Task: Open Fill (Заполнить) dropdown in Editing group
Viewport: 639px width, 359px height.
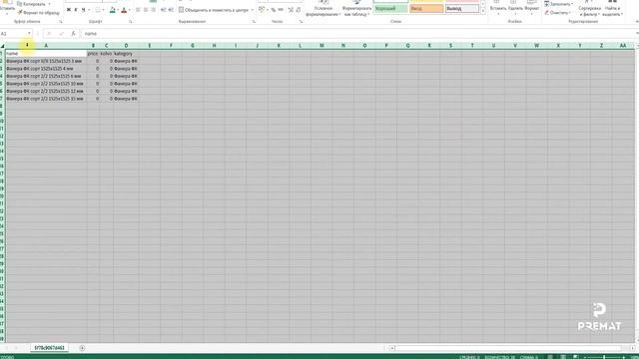Action: (559, 4)
